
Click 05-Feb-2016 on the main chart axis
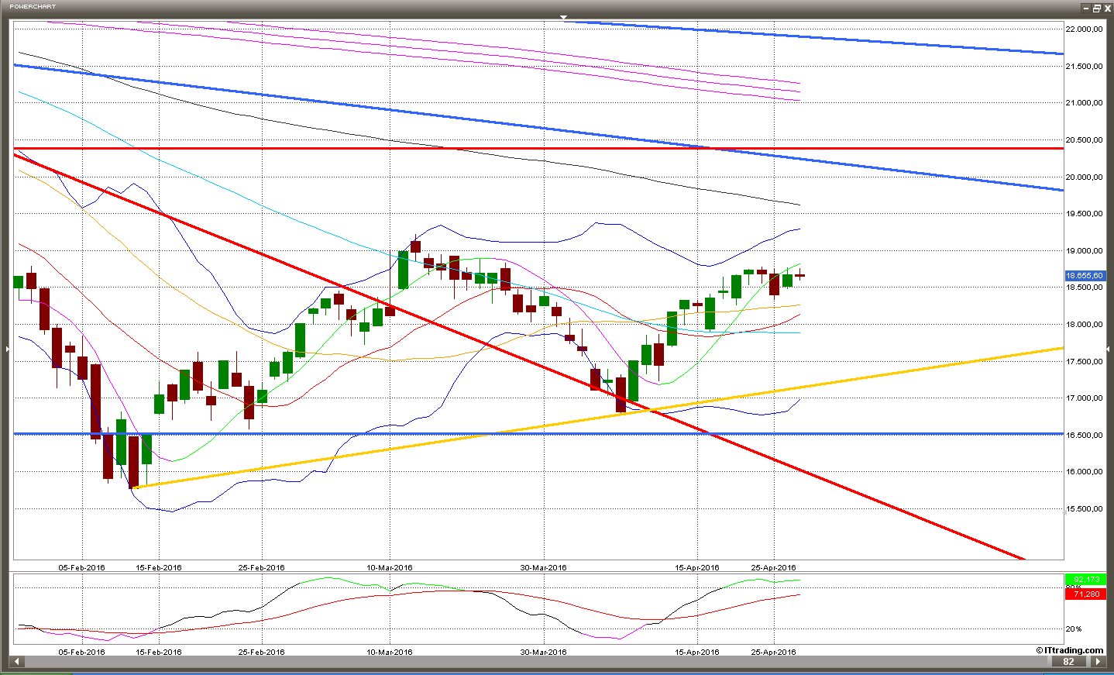82,567
